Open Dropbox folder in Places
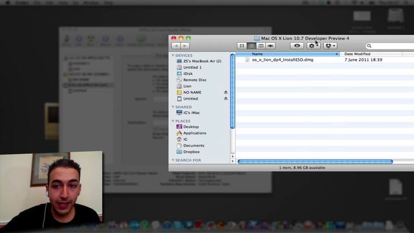 coord(188,152)
